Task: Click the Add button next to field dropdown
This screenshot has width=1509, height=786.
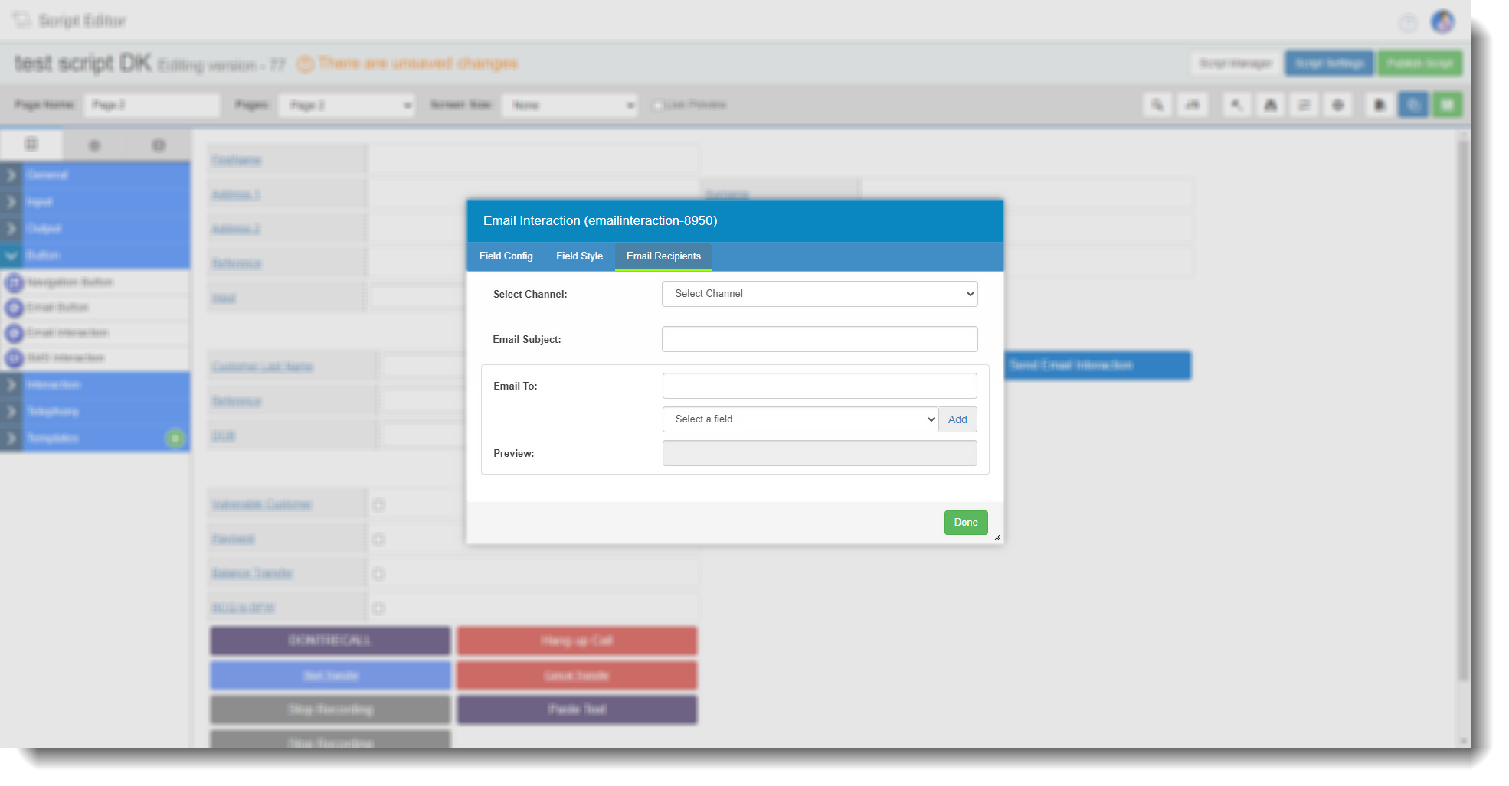Action: point(957,419)
